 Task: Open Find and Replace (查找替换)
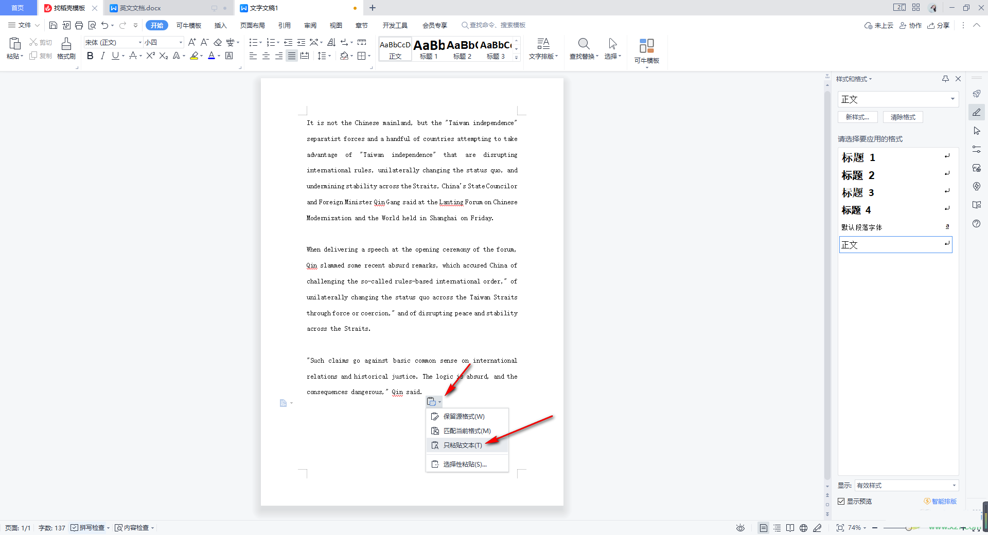584,48
